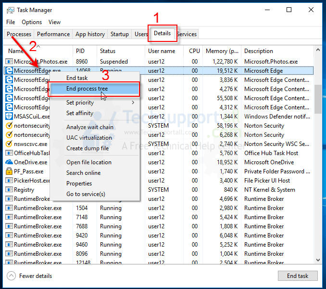Select the PF_Pass.exe process name

29,171
